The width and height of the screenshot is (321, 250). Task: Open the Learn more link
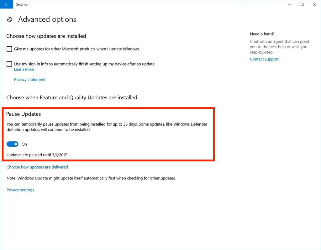coord(24,69)
